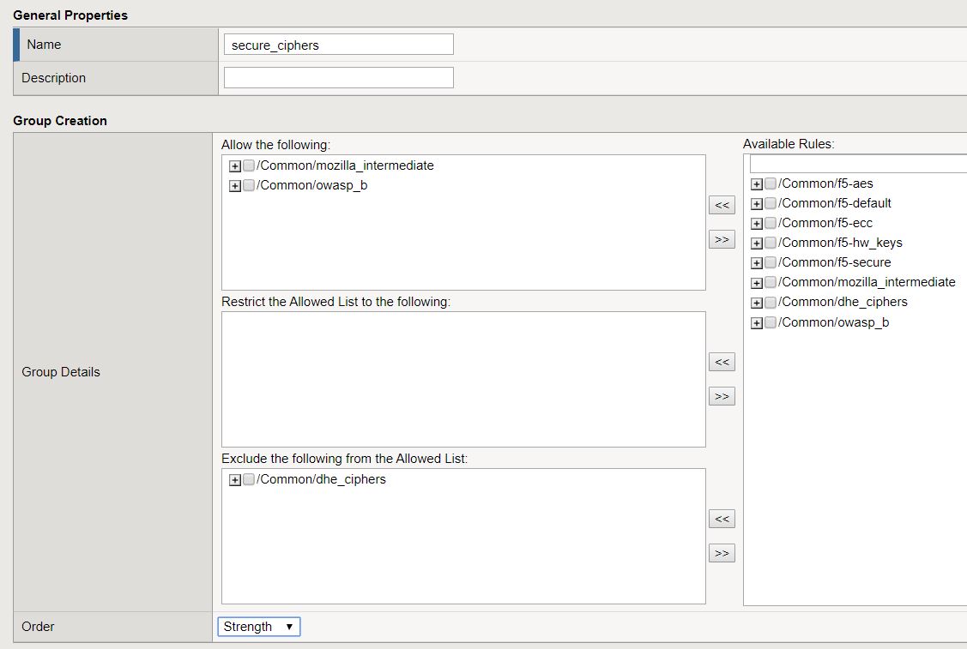
Task: Expand /Common/owasp_b in the Allow list
Action: [234, 185]
